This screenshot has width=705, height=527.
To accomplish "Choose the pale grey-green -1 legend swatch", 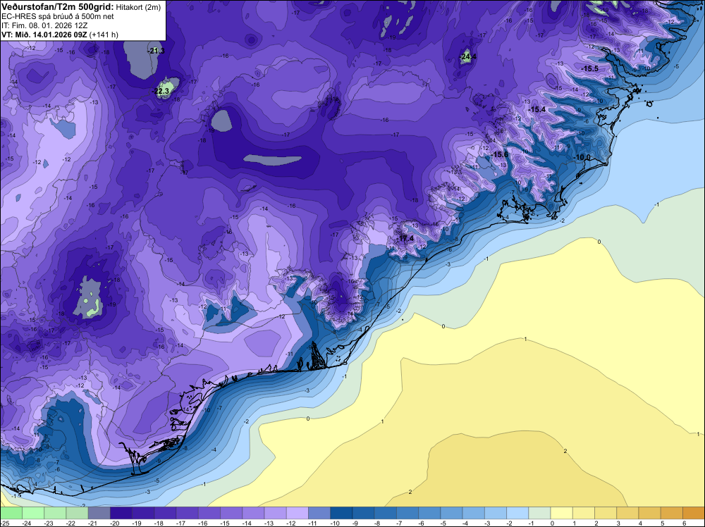I will pos(539,513).
